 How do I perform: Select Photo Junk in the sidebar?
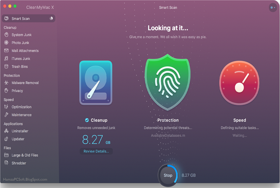tap(20, 43)
